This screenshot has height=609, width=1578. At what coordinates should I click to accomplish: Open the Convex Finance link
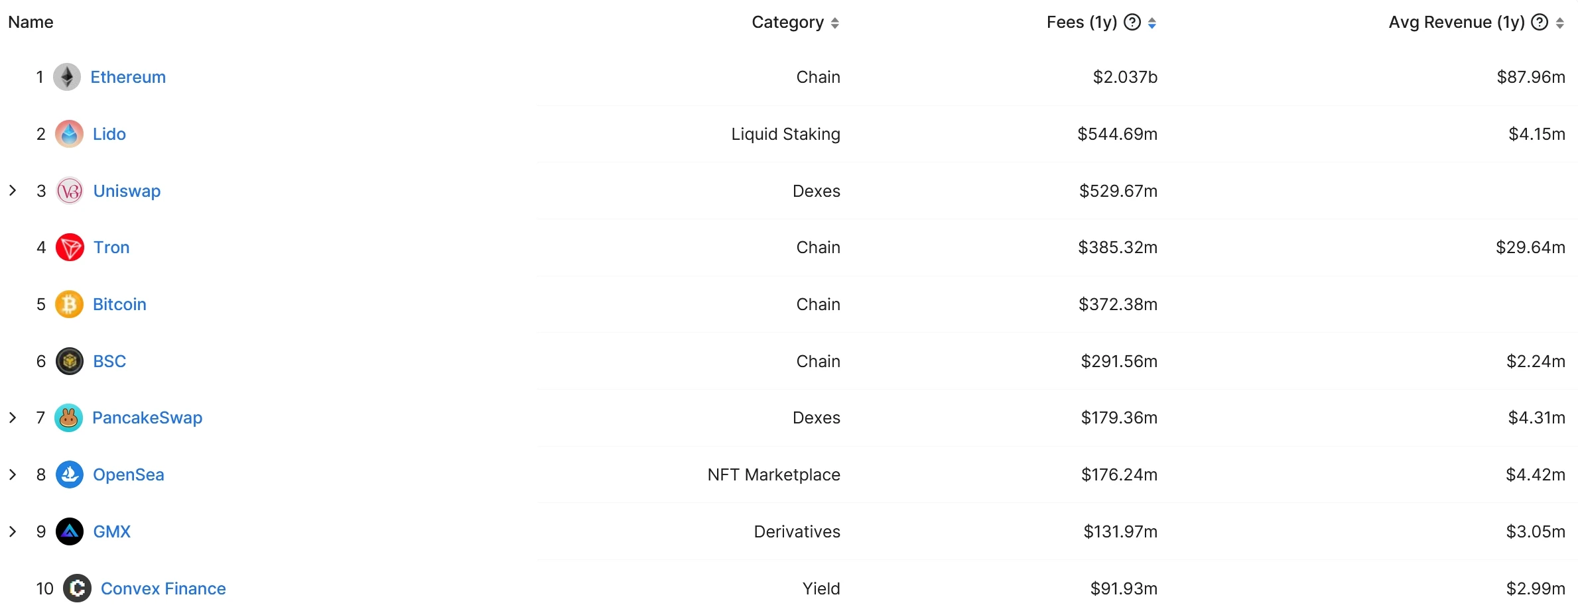click(163, 588)
